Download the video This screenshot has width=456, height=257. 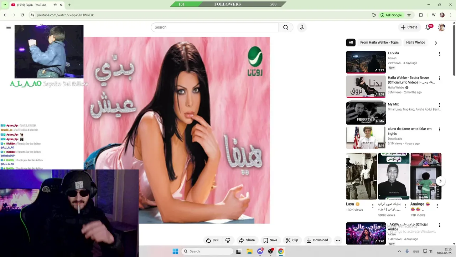317,240
